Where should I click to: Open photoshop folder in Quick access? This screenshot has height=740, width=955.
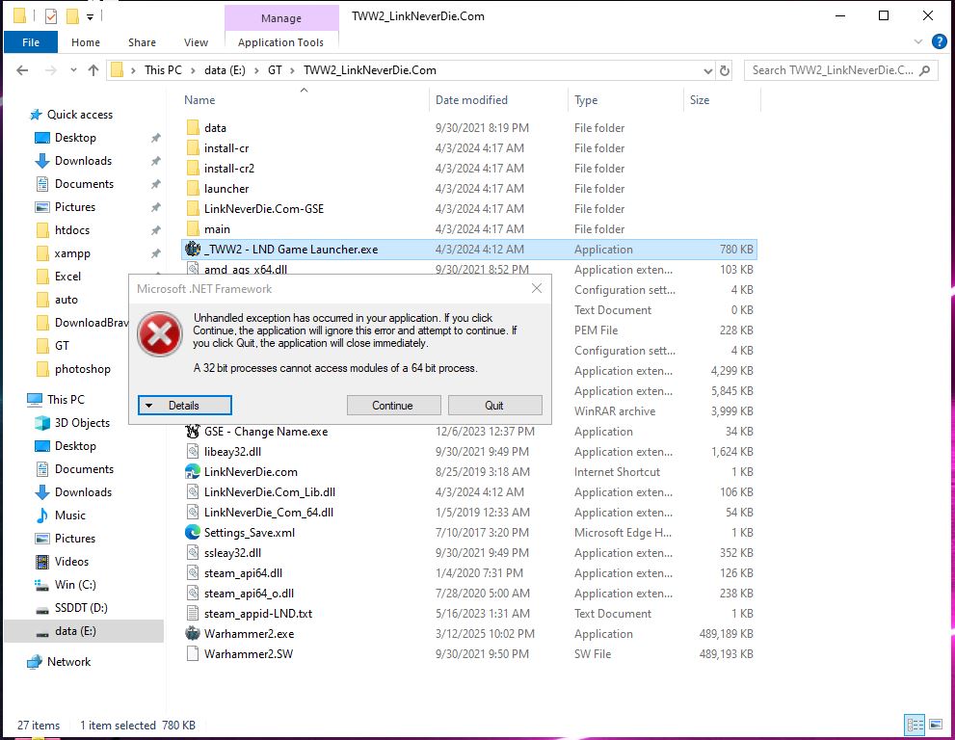click(x=82, y=369)
